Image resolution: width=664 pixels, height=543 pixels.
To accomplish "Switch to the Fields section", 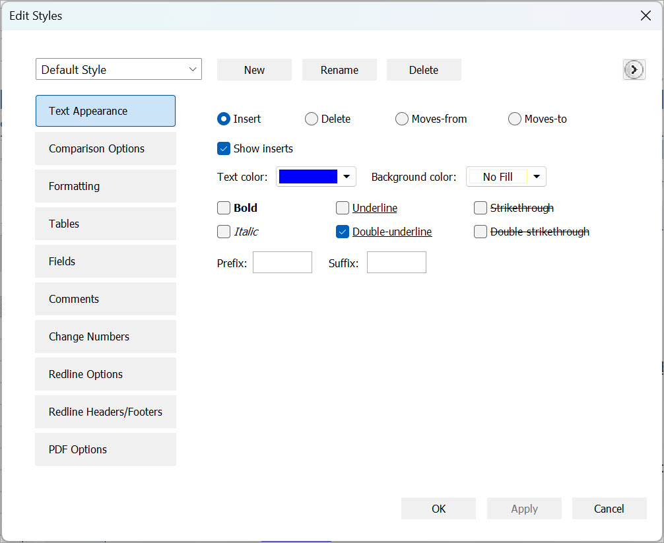I will tap(106, 261).
